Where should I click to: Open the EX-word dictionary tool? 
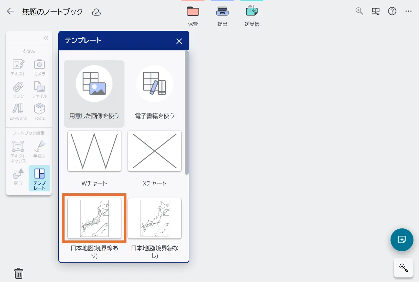[18, 112]
